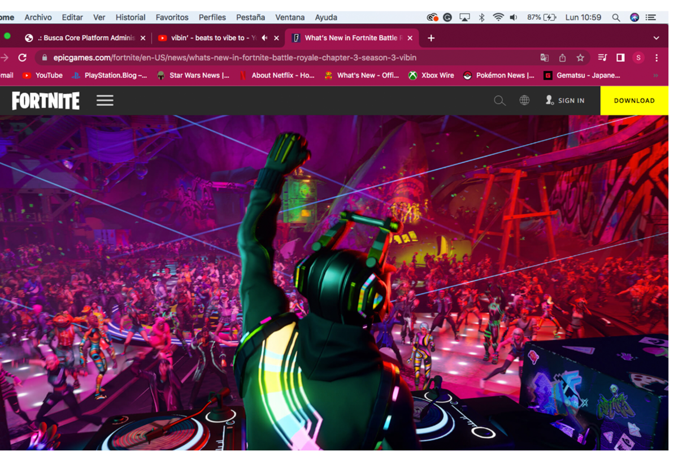Reload the page with the refresh icon

tap(23, 58)
